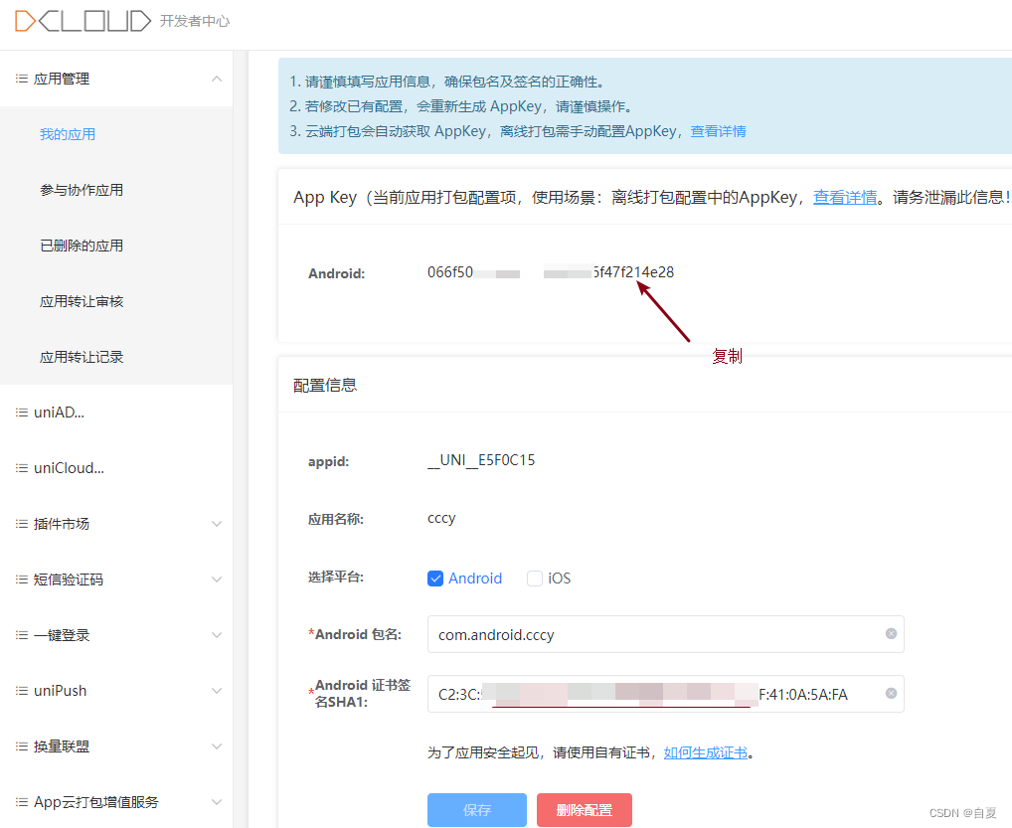Viewport: 1012px width, 828px height.
Task: Click the 保存 button
Action: (476, 810)
